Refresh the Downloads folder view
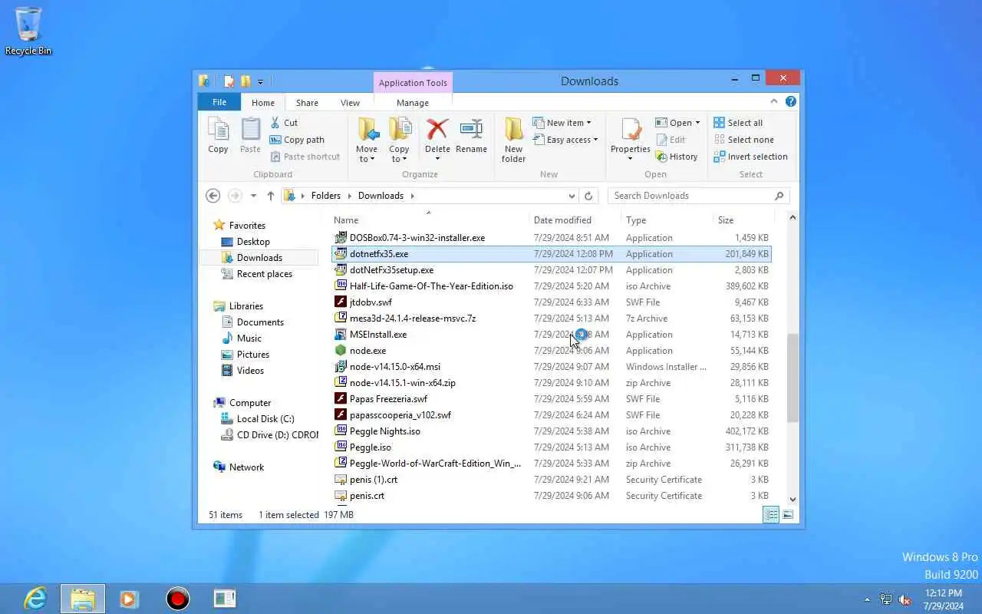This screenshot has height=614, width=982. [588, 196]
